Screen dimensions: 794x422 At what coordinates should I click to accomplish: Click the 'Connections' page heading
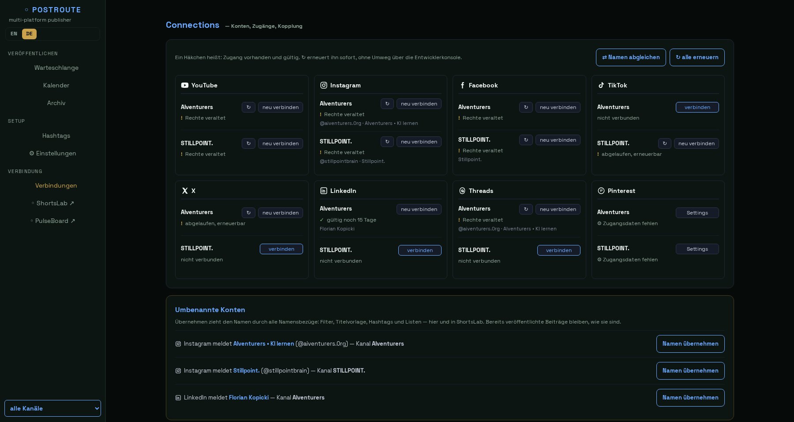point(192,25)
